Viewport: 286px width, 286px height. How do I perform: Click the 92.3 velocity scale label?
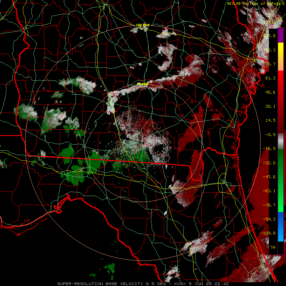270,50
